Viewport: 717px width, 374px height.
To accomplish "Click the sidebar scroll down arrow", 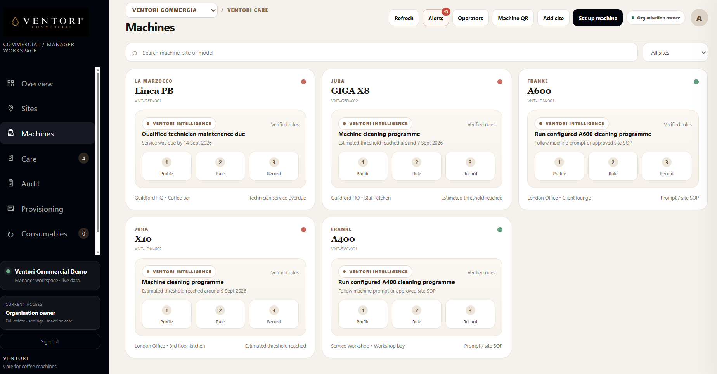I will pos(98,252).
